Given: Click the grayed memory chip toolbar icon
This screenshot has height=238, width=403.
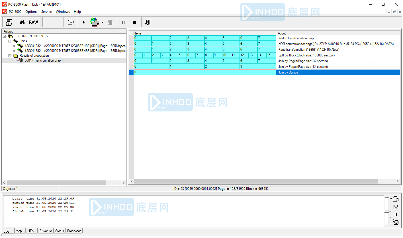Looking at the screenshot, I should [110, 22].
